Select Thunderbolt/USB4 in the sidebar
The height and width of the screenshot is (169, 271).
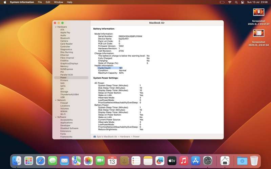pyautogui.click(x=69, y=95)
